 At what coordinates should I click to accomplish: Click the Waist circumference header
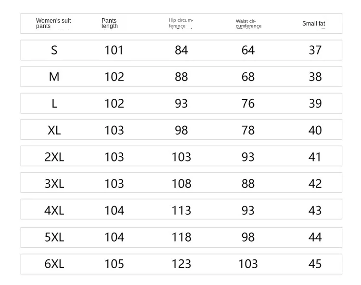248,24
